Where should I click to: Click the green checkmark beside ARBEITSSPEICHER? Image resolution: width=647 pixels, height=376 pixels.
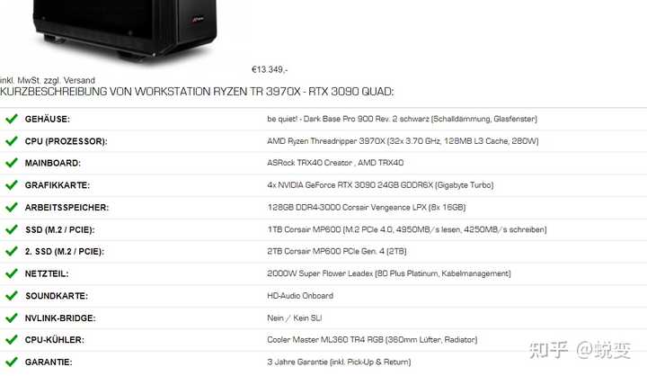coord(12,207)
